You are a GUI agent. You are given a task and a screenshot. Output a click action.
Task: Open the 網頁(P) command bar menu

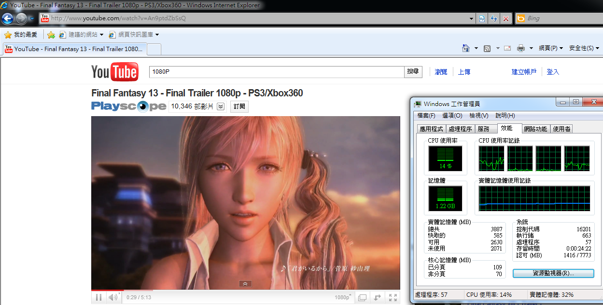click(551, 48)
